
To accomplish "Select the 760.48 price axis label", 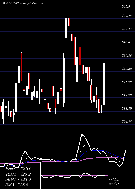I will 127,16.
